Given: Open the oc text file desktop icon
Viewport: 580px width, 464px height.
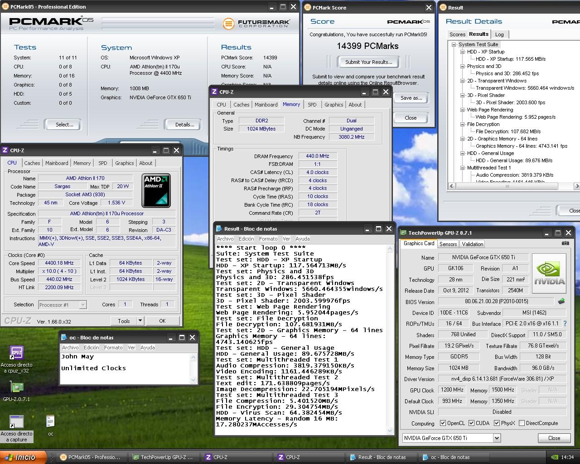Looking at the screenshot, I should (x=50, y=422).
